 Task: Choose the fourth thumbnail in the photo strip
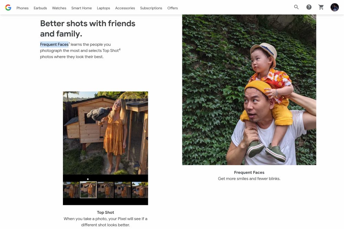click(122, 190)
